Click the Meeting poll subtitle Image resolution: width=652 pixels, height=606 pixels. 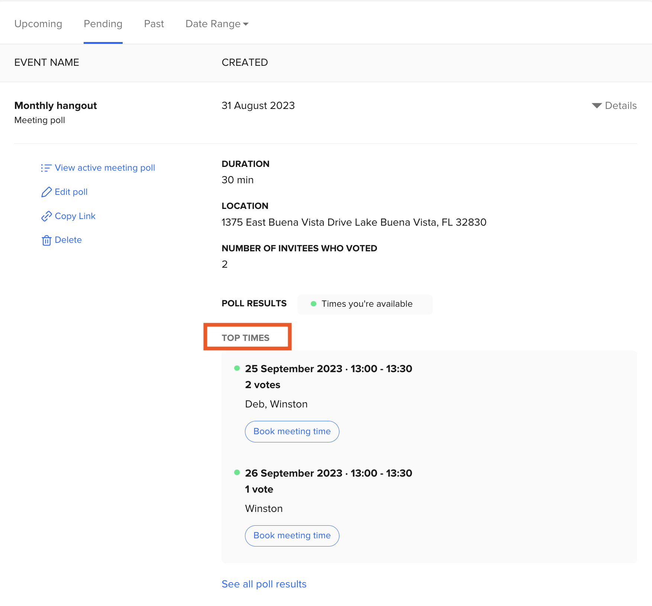[x=39, y=120]
